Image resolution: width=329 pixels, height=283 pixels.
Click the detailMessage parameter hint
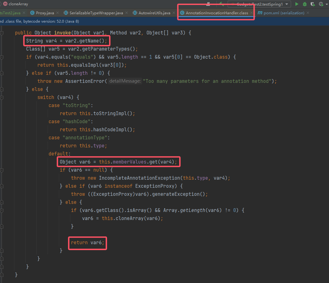(x=125, y=81)
